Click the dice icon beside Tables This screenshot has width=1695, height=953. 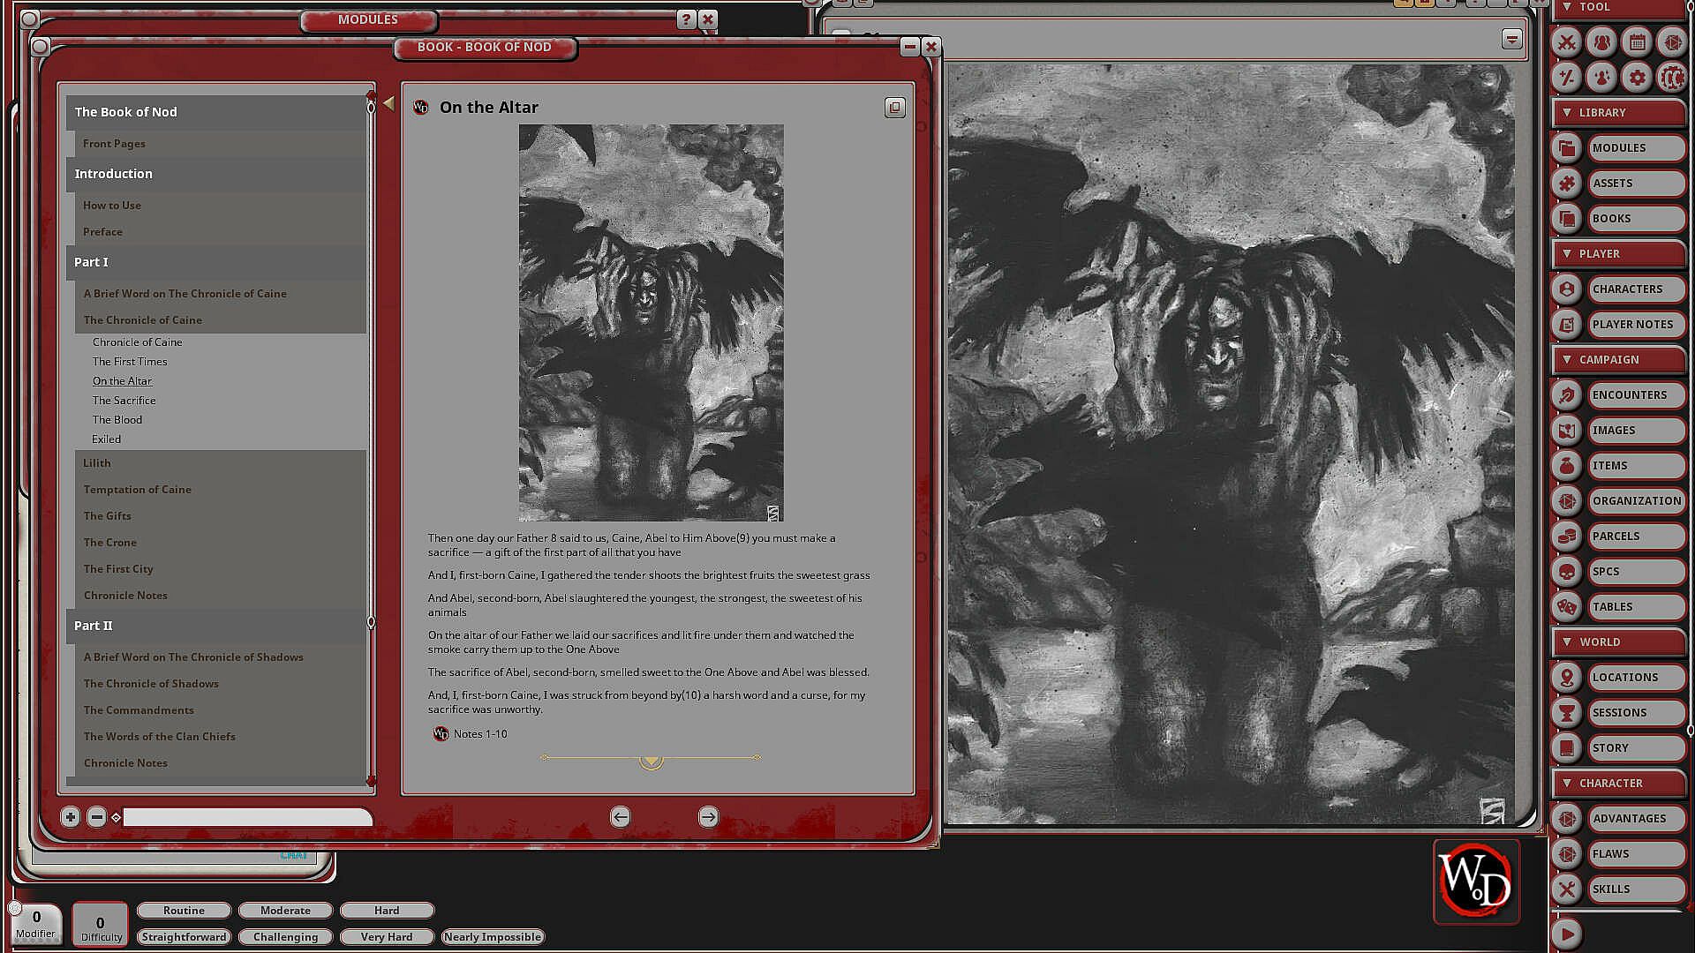tap(1566, 607)
